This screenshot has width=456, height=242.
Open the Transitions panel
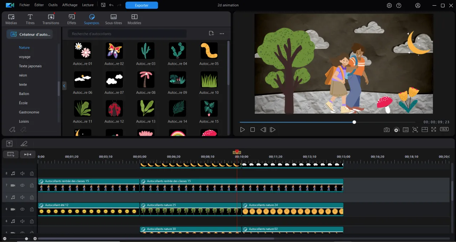click(x=51, y=19)
